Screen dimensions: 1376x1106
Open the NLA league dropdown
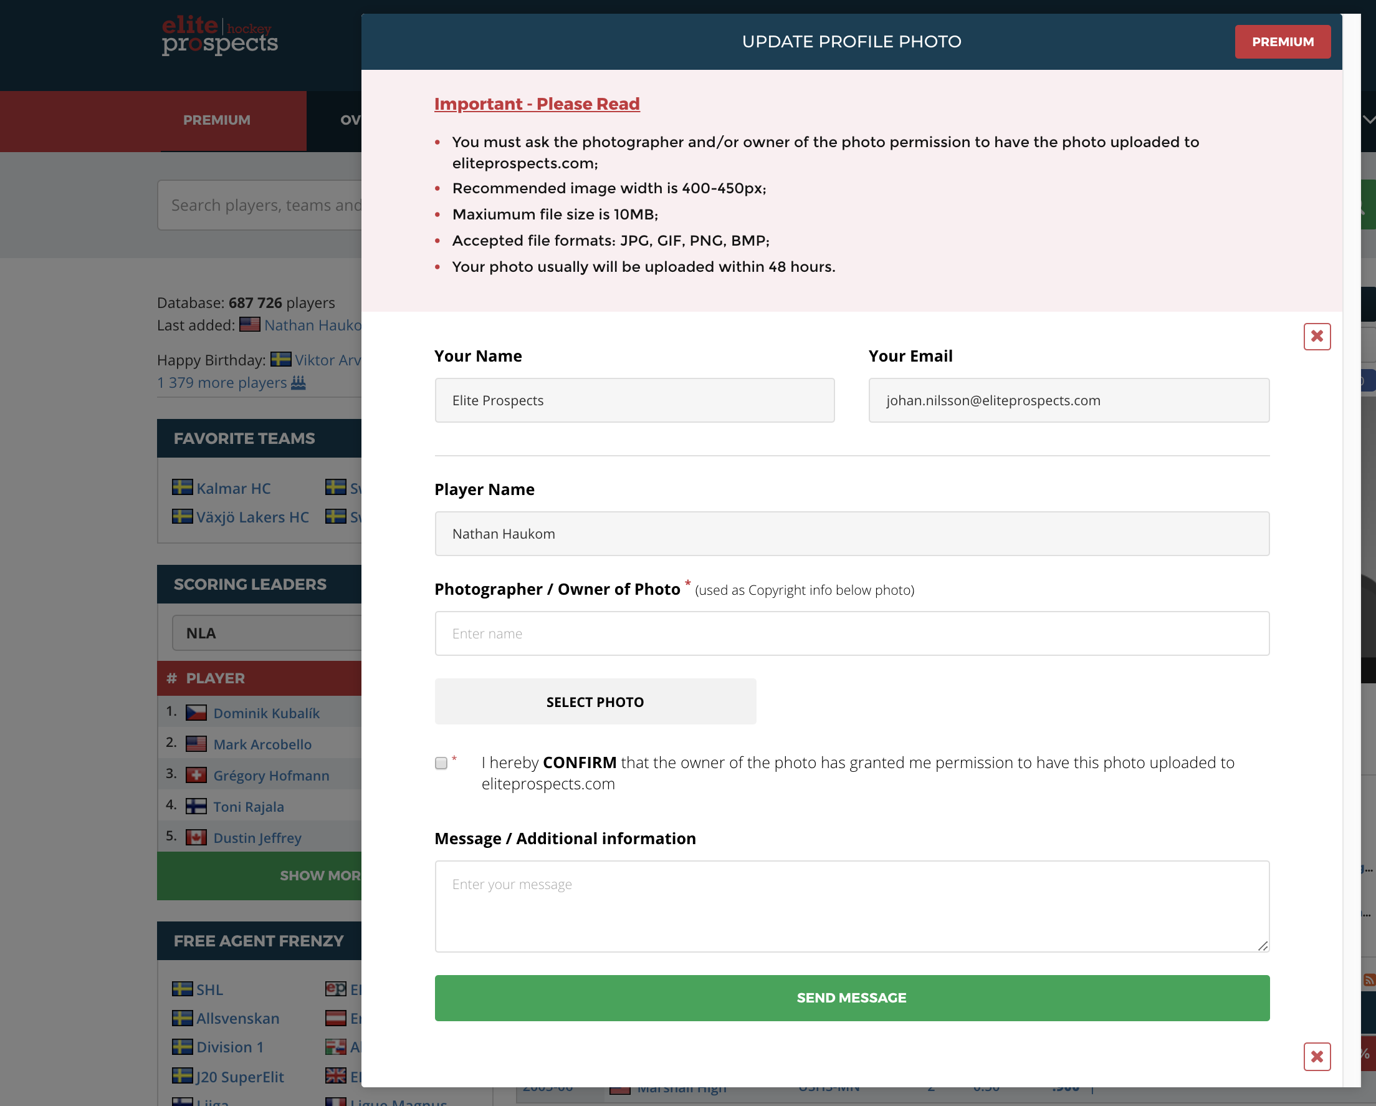[267, 633]
